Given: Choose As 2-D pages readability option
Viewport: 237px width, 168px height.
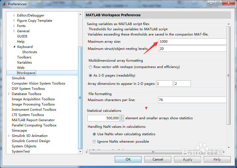Looking at the screenshot, I should (90, 75).
